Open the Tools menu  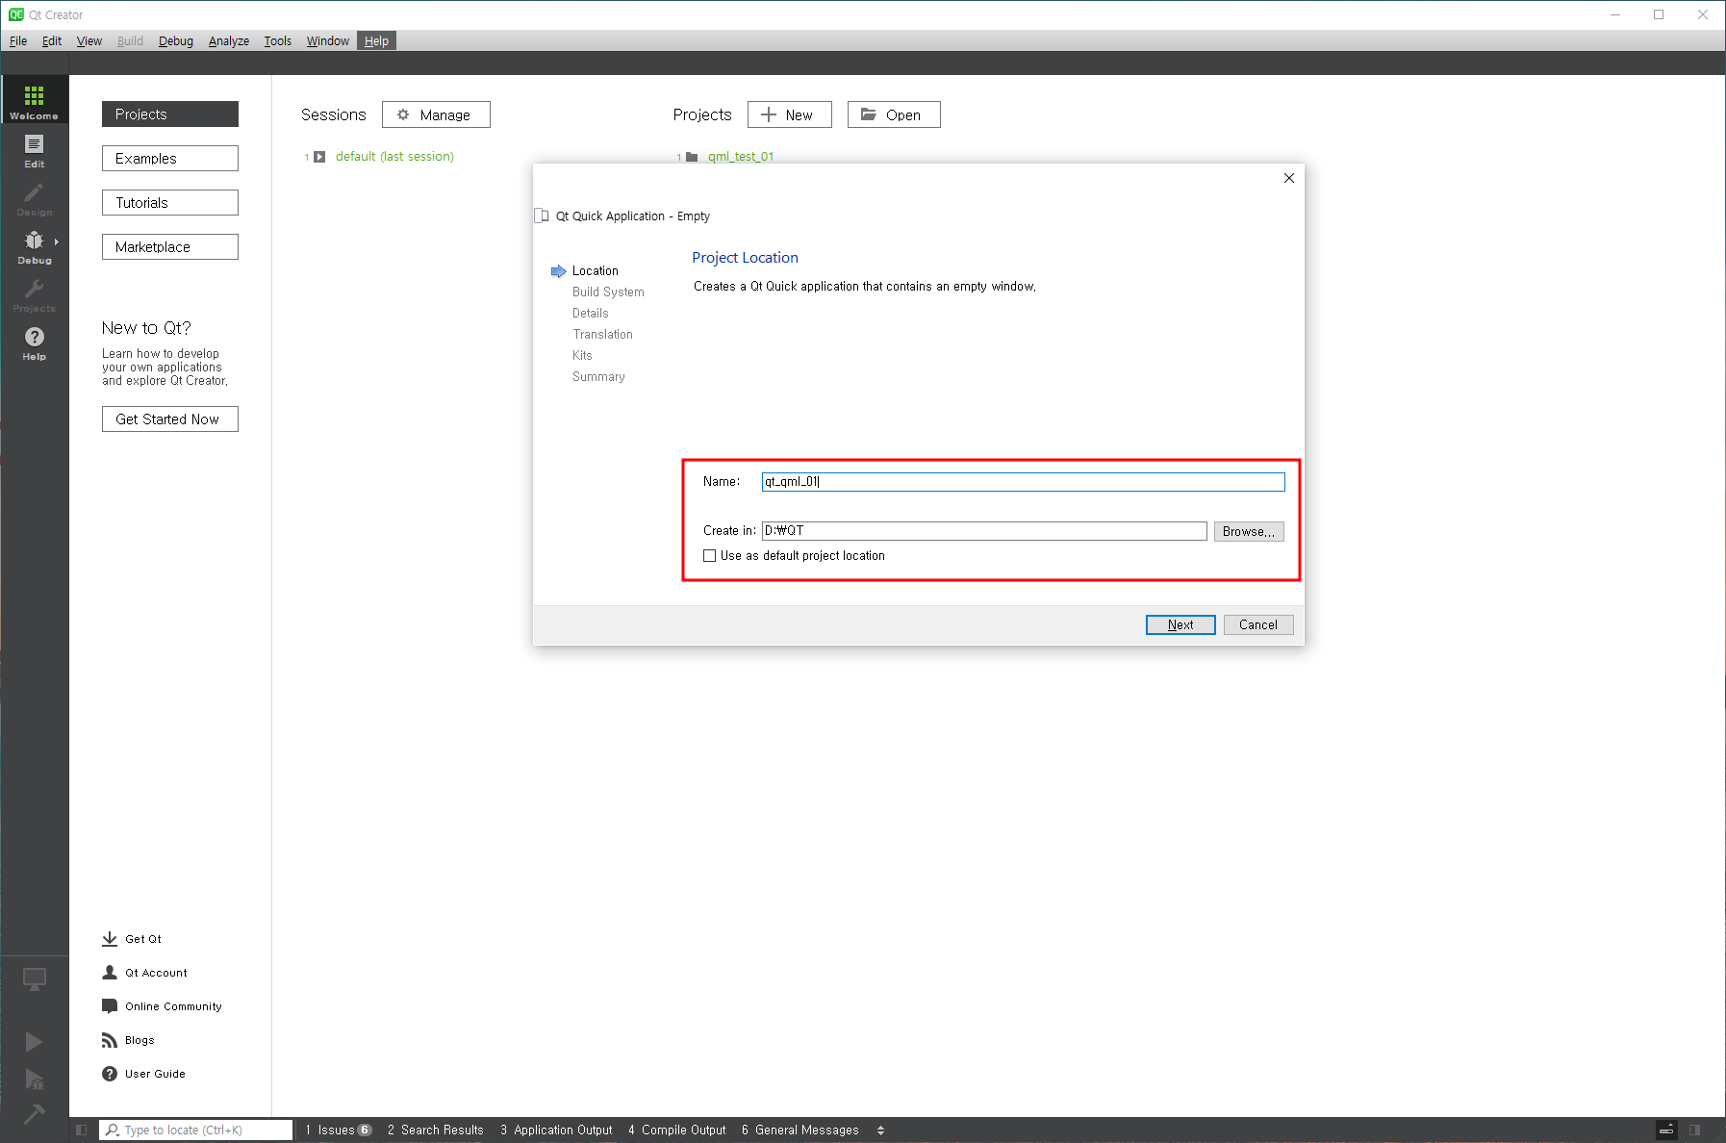click(x=278, y=40)
